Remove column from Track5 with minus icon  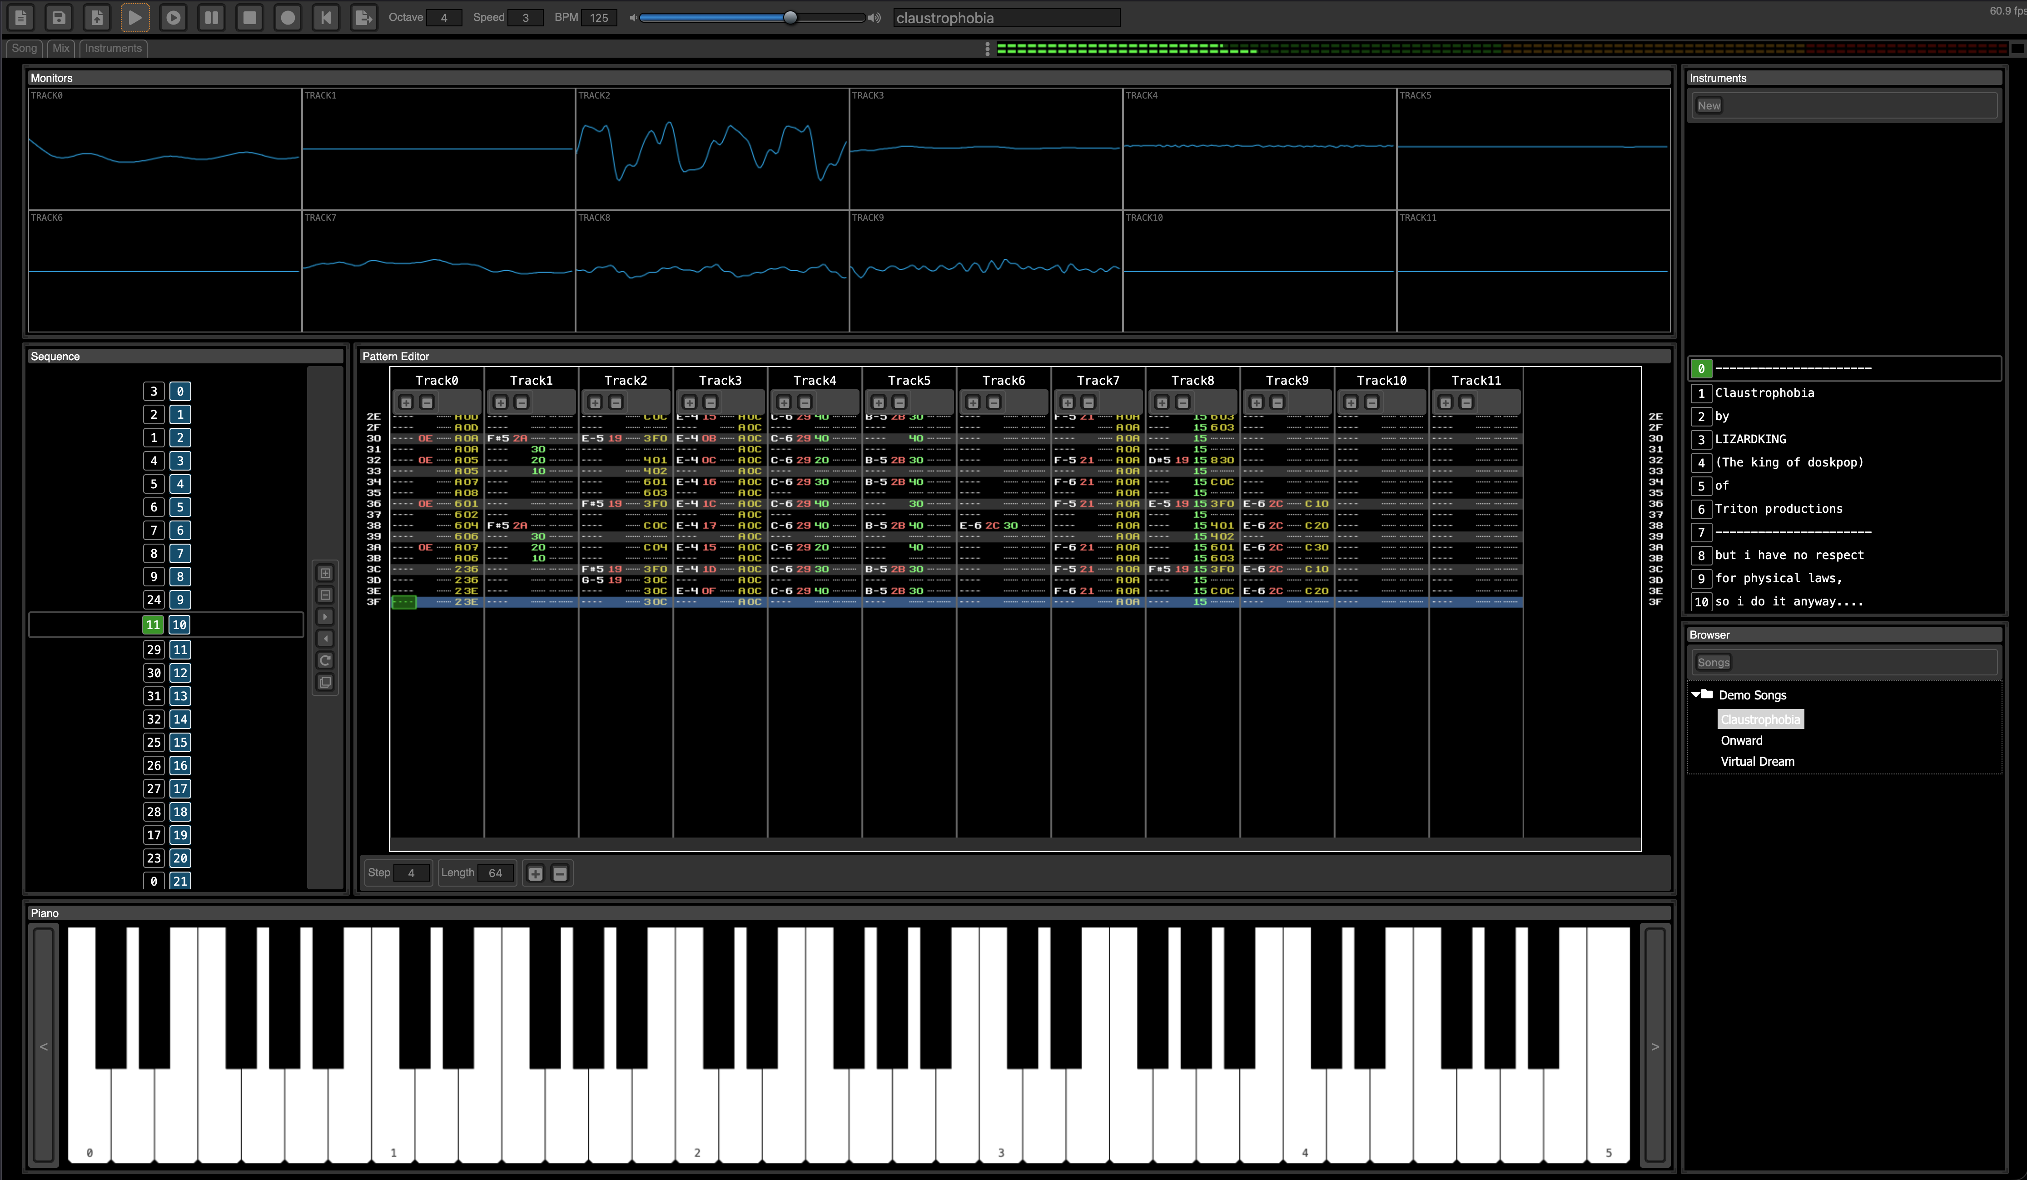pyautogui.click(x=899, y=402)
